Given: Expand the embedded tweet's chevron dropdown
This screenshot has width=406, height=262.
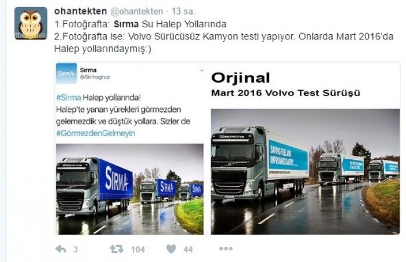Looking at the screenshot, I should pos(202,70).
